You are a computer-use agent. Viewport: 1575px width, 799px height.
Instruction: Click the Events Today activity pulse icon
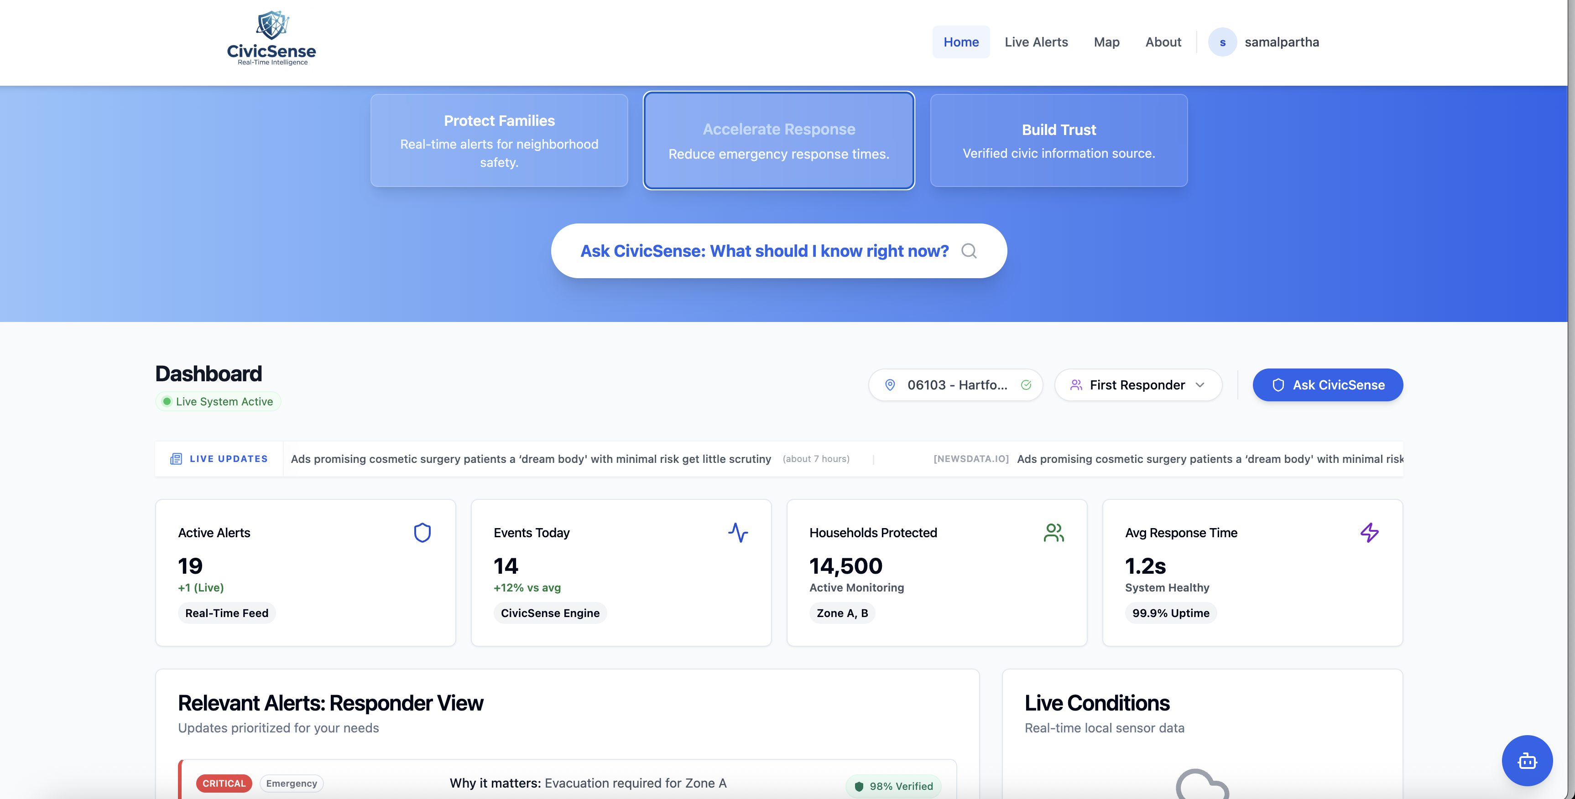[x=738, y=533]
